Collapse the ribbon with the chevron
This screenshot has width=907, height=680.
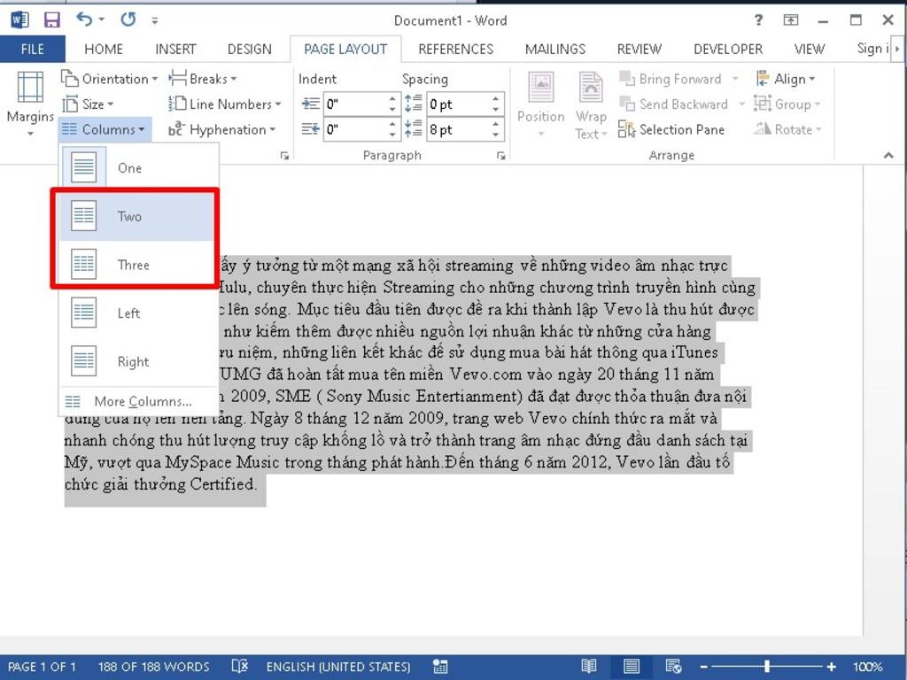890,154
